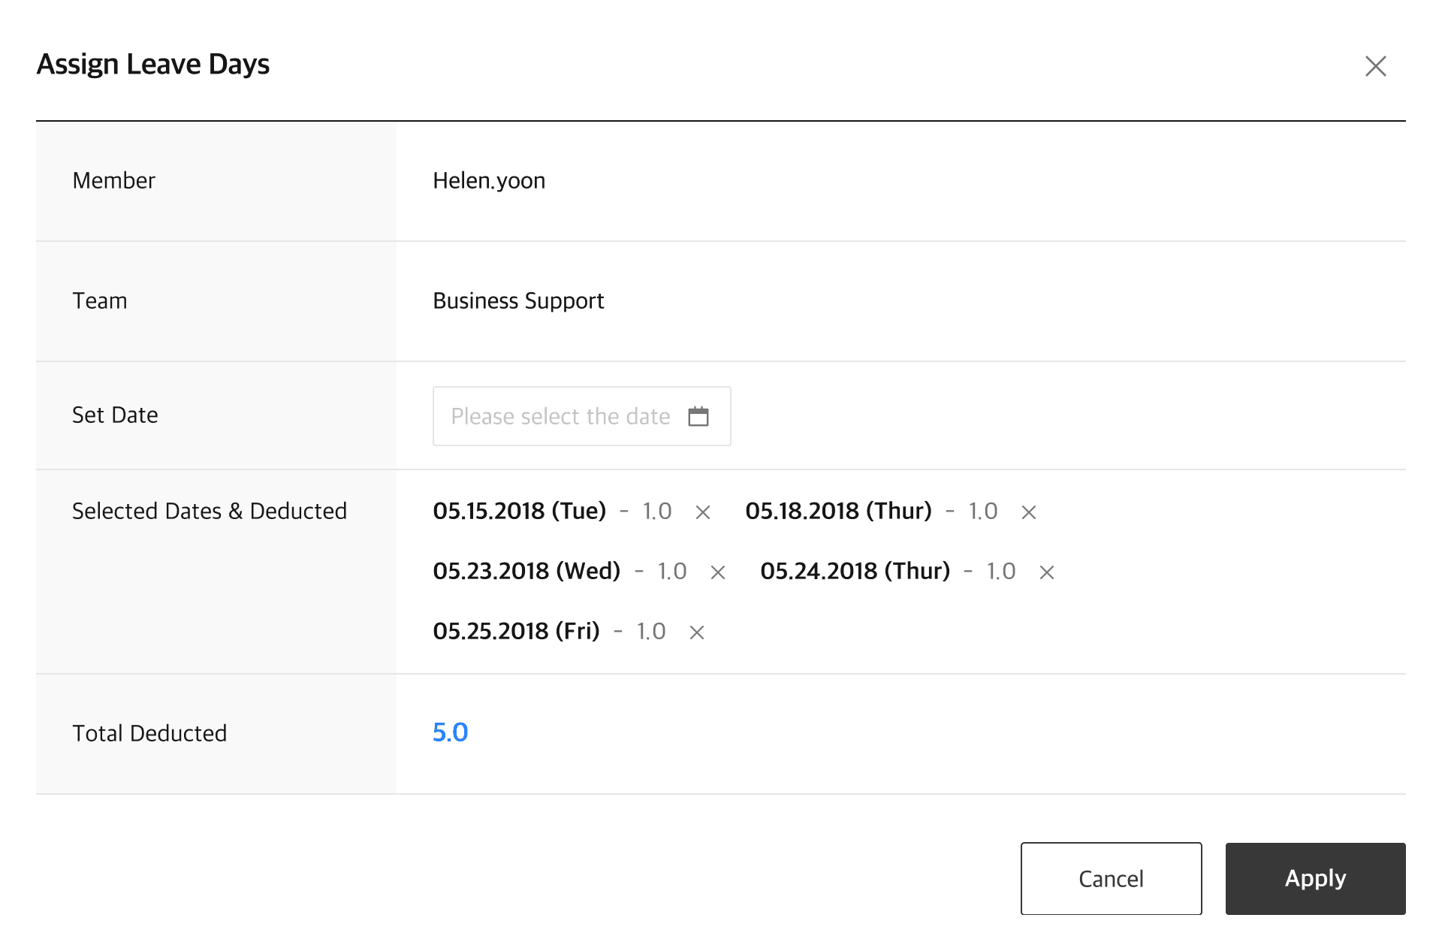The image size is (1442, 951).
Task: Remove the 05.25.2018 (Fri) date
Action: [697, 632]
